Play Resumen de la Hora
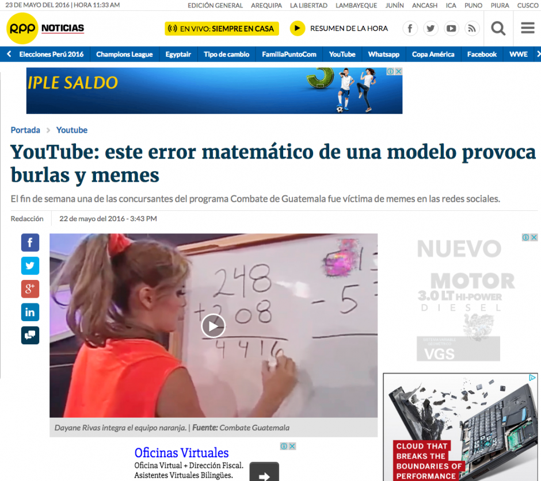Image resolution: width=541 pixels, height=481 pixels. 298,28
